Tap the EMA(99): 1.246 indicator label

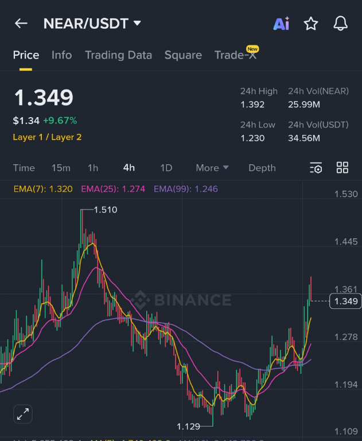(x=186, y=189)
